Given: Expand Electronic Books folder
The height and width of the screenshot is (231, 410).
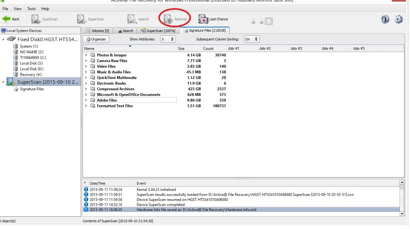Looking at the screenshot, I should [86, 83].
